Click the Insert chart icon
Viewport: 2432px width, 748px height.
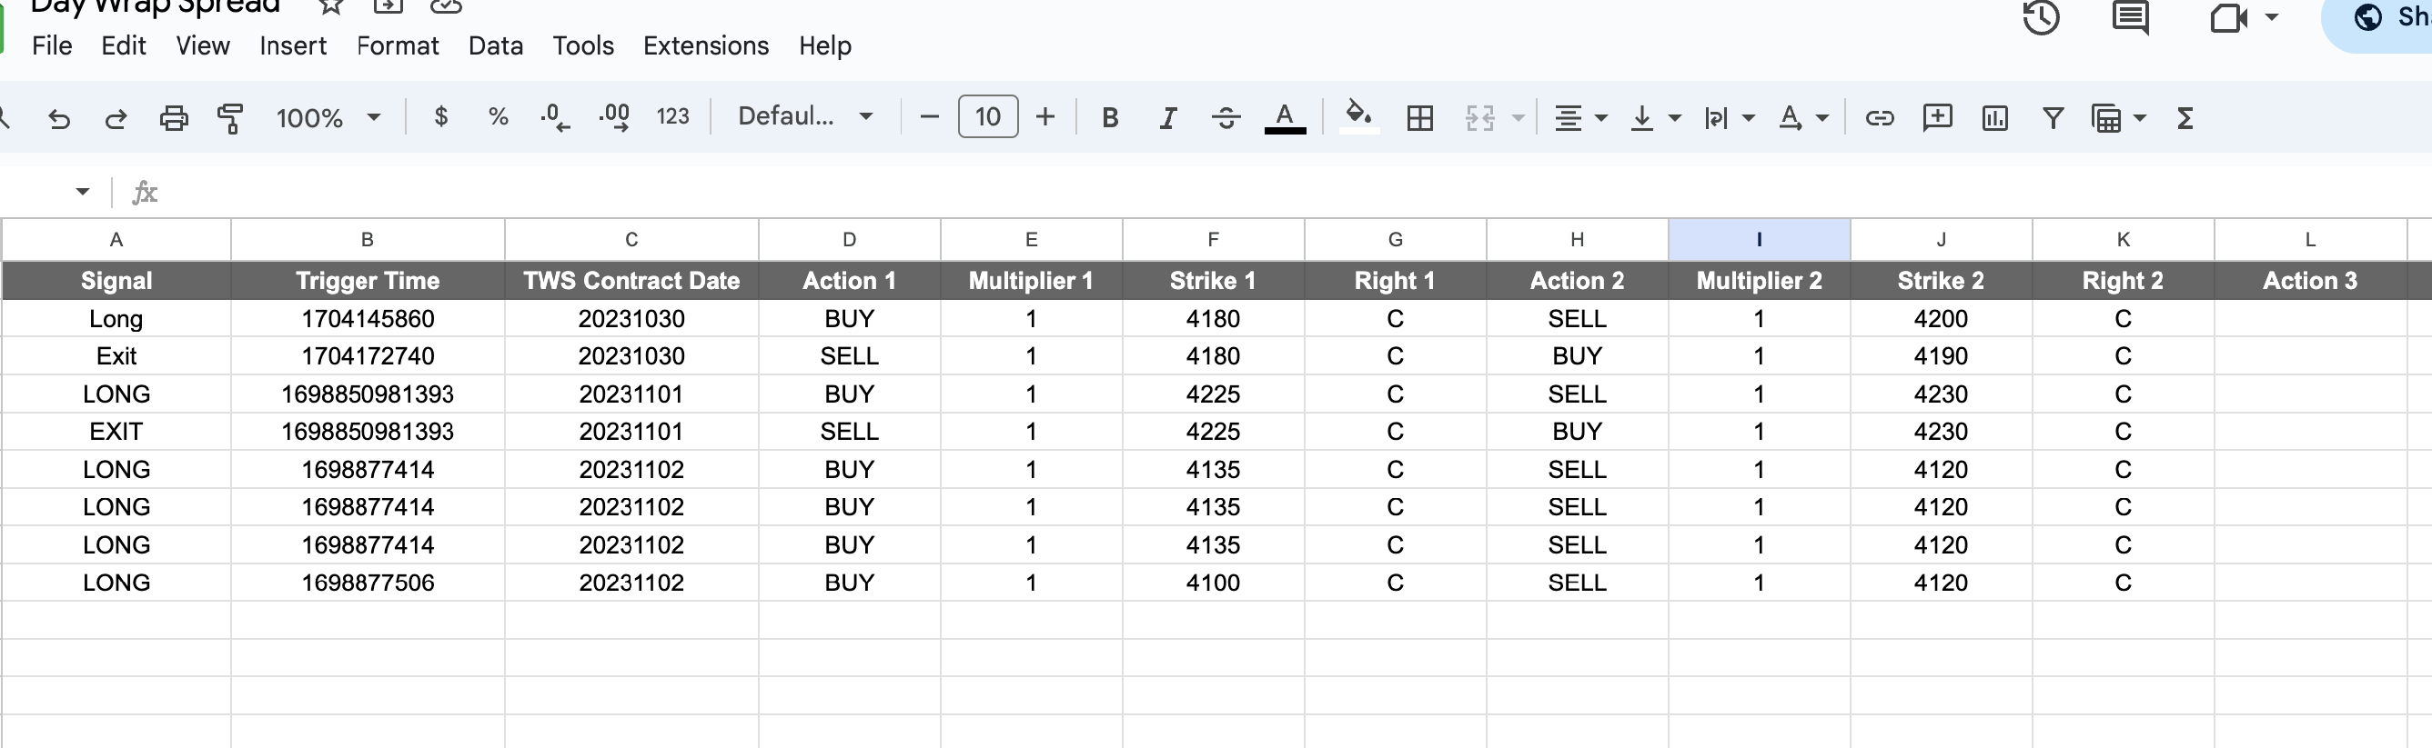pyautogui.click(x=1995, y=118)
